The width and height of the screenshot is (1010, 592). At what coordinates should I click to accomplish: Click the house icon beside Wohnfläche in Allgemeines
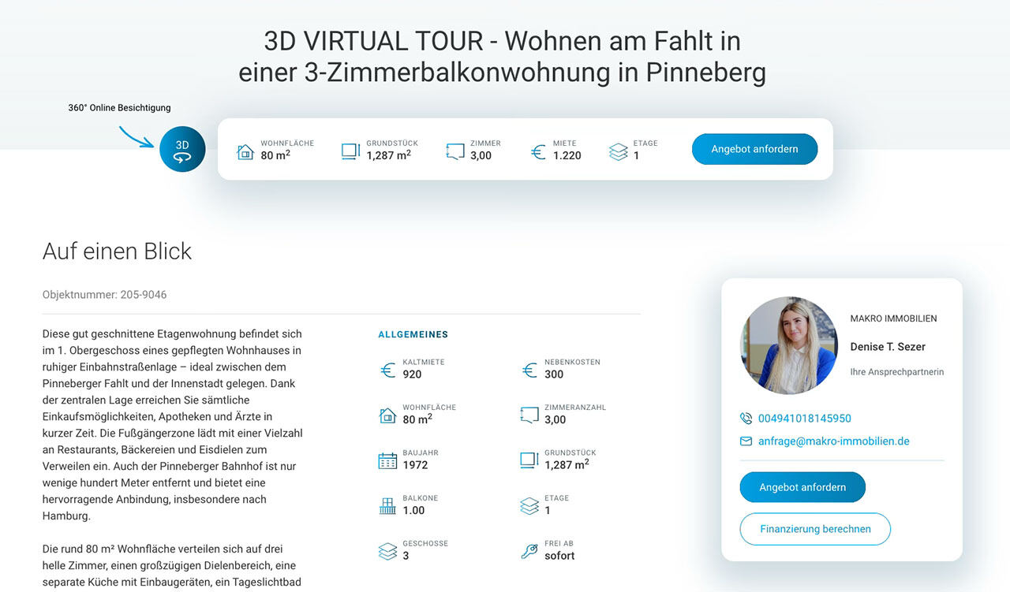click(x=387, y=415)
